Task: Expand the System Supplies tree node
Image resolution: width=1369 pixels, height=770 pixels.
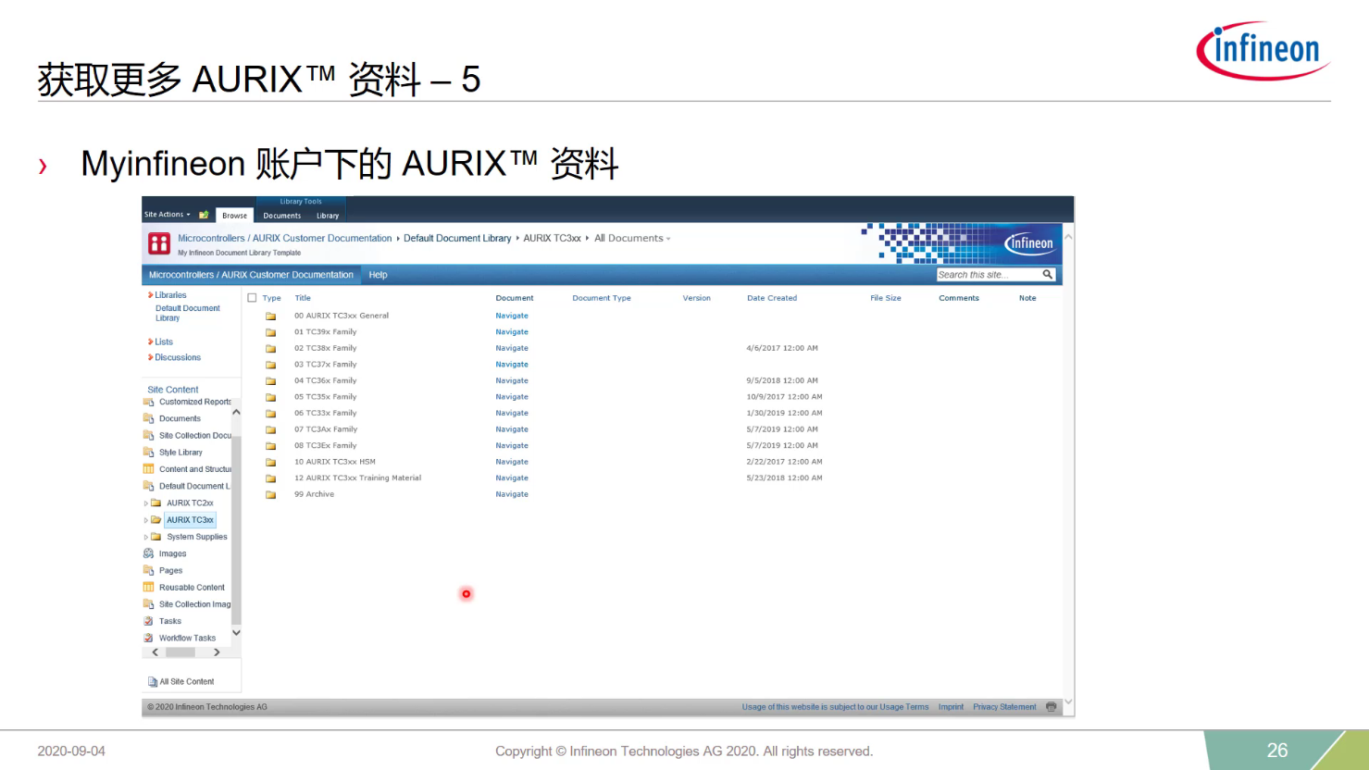Action: tap(145, 537)
